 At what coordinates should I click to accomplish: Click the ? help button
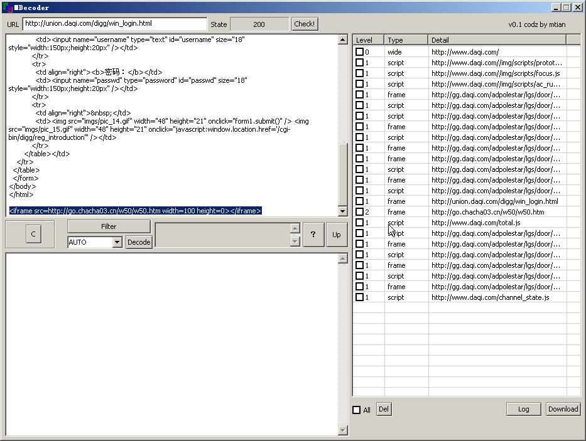click(313, 235)
